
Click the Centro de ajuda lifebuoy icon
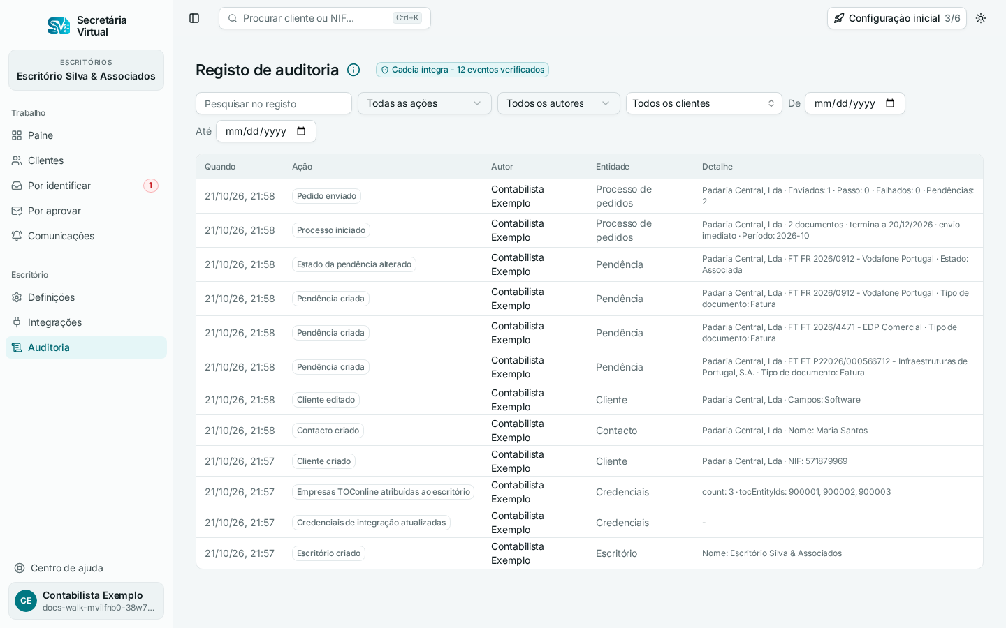20,568
